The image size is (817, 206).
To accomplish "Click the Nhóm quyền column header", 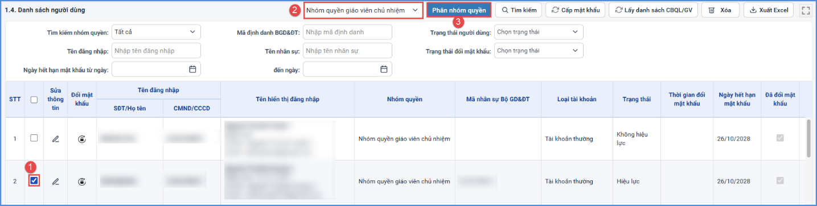I will [x=405, y=99].
